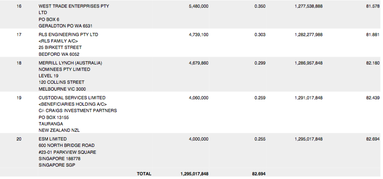Select the ESM LIMITED holder name

(x=52, y=139)
